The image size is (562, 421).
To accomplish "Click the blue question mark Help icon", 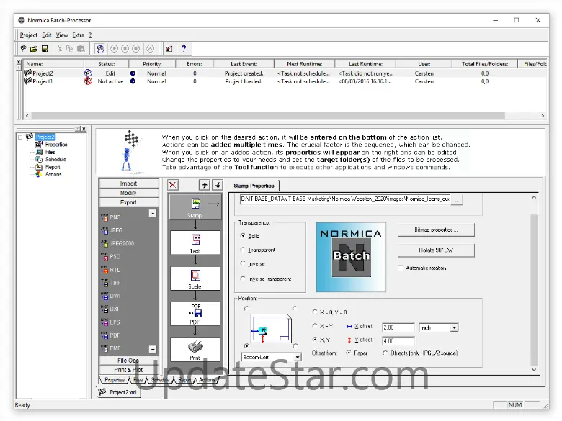I will tap(184, 48).
